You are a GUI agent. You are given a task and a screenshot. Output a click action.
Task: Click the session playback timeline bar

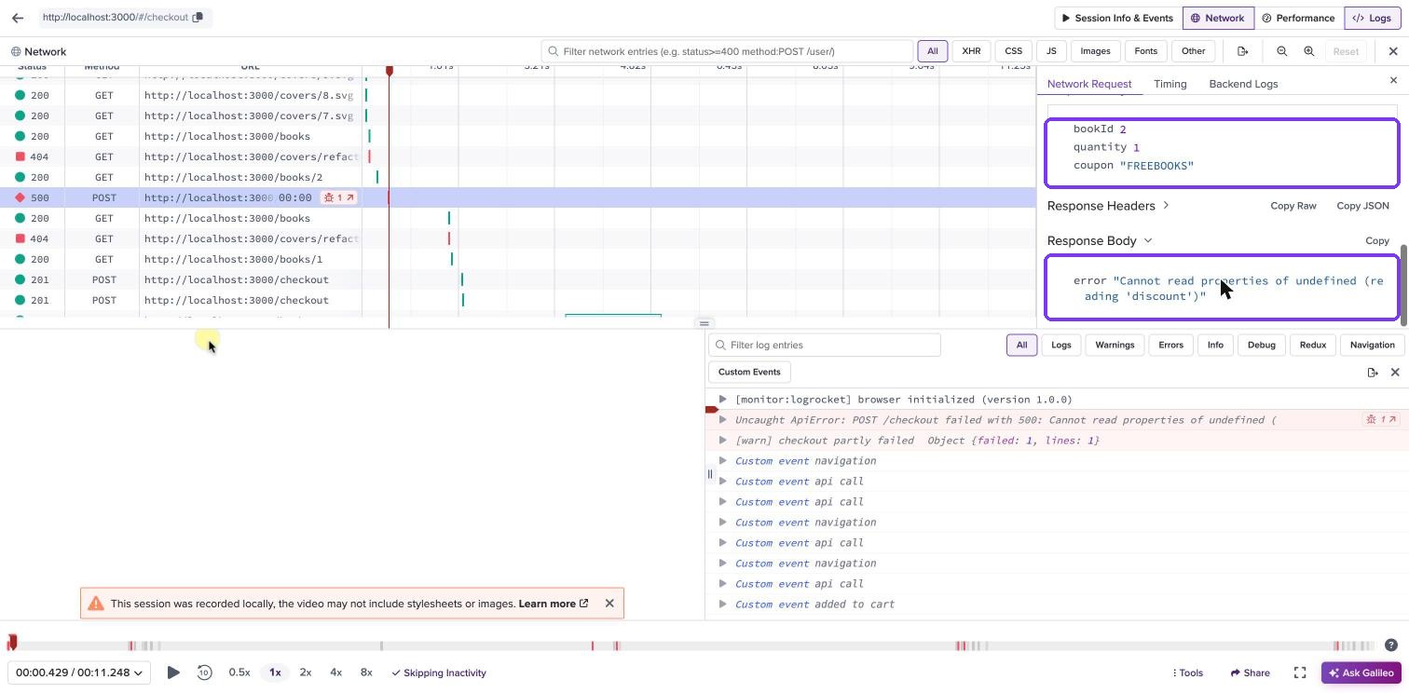691,645
